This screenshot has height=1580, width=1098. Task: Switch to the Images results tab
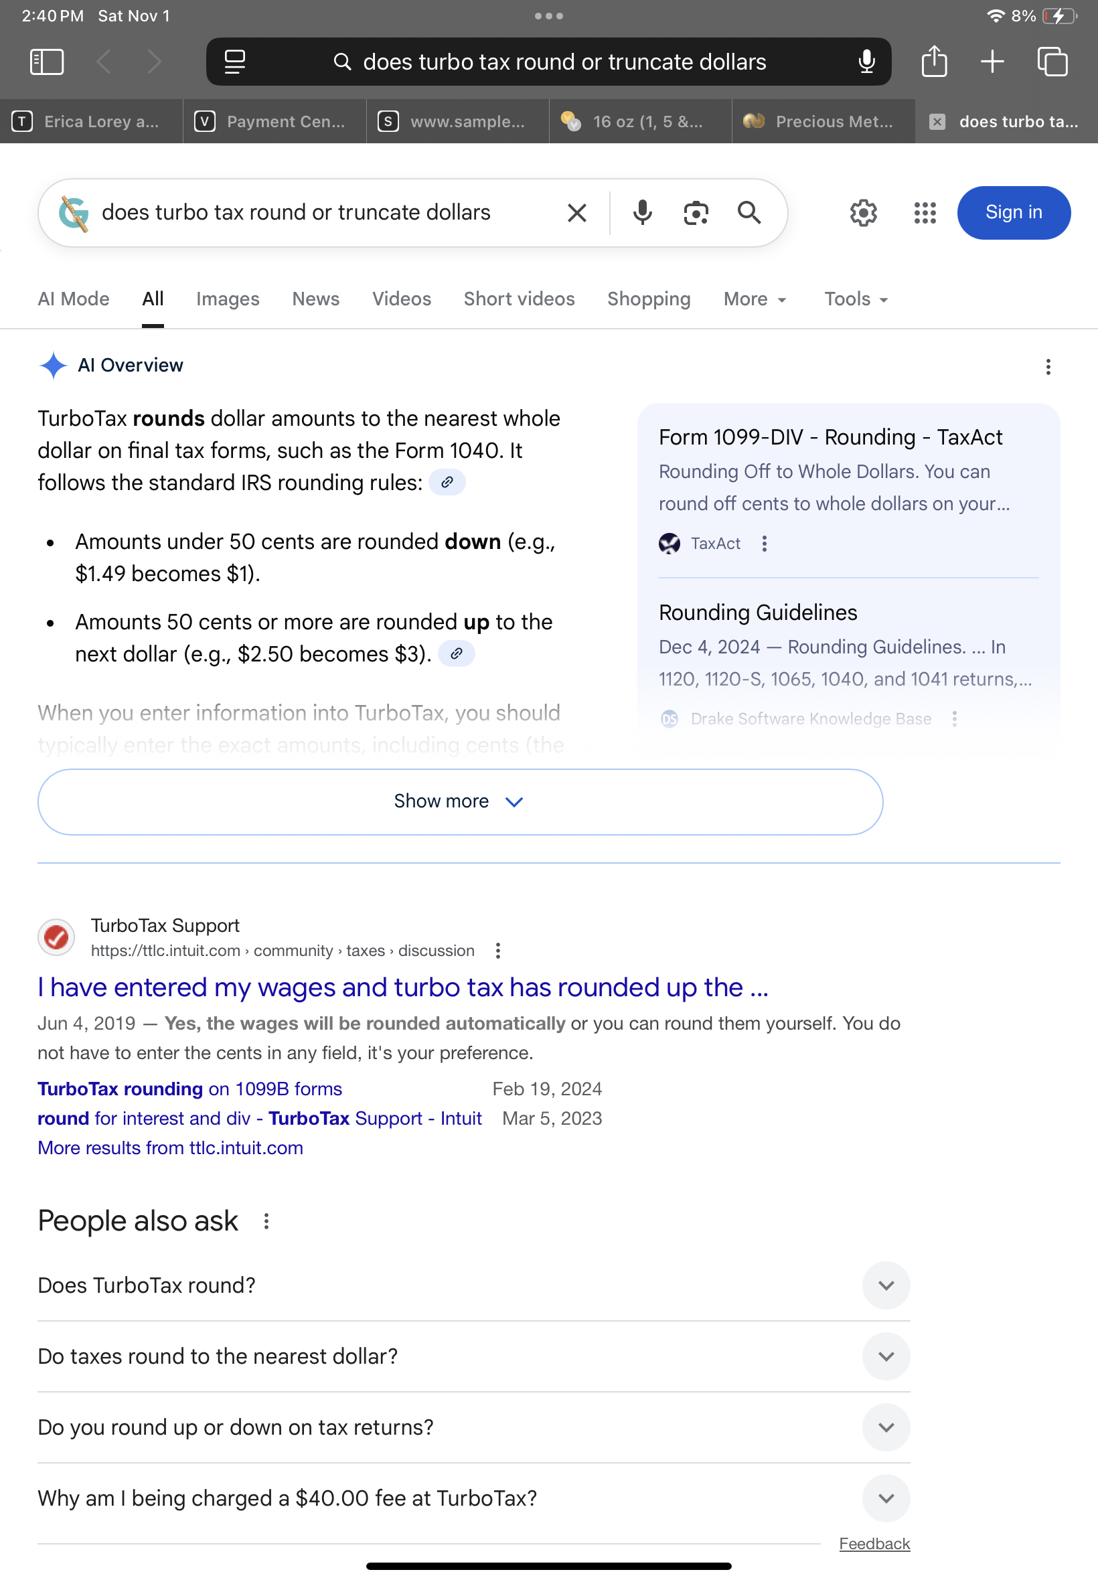228,299
